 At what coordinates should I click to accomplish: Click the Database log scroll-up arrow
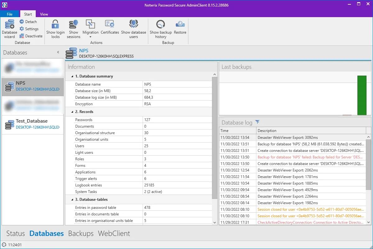pos(369,137)
